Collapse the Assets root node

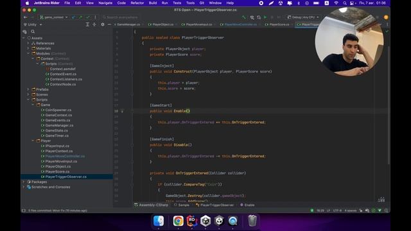tap(24, 38)
